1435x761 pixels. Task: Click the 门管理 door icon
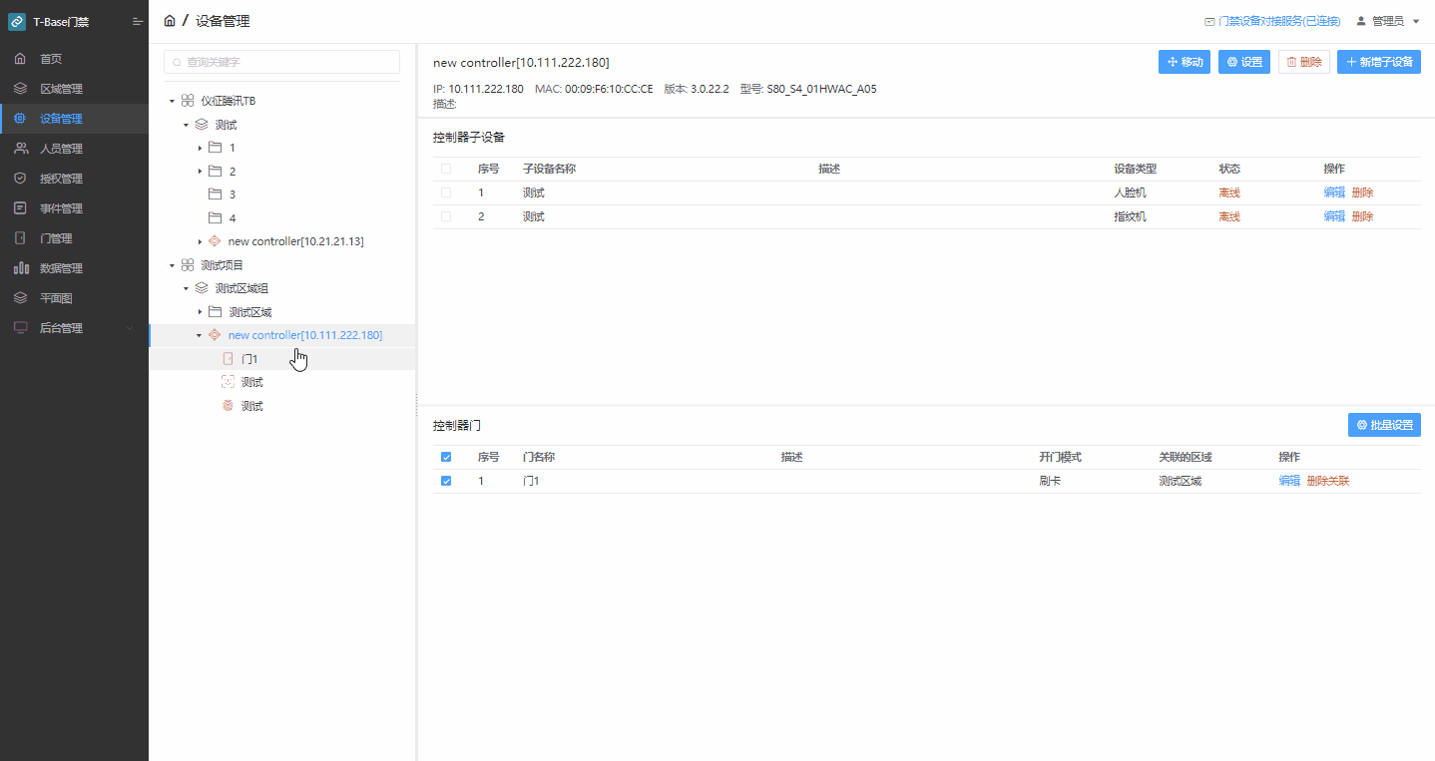point(20,238)
